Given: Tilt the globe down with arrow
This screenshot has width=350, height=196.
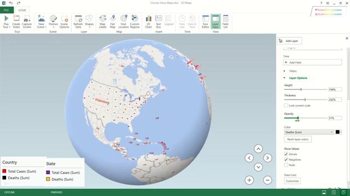Looking at the screenshot, I should [x=258, y=167].
